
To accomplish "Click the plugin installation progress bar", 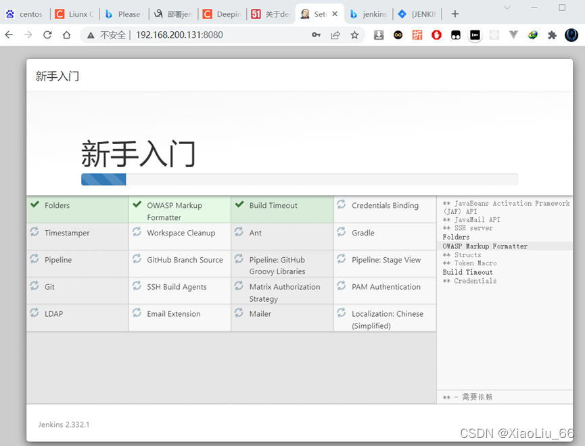I will 299,179.
